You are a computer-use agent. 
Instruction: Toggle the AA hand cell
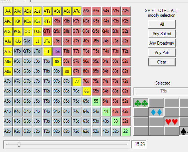(8, 11)
